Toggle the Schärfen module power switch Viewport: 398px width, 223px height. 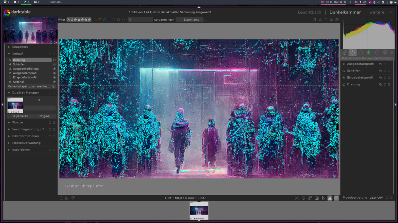(x=344, y=71)
